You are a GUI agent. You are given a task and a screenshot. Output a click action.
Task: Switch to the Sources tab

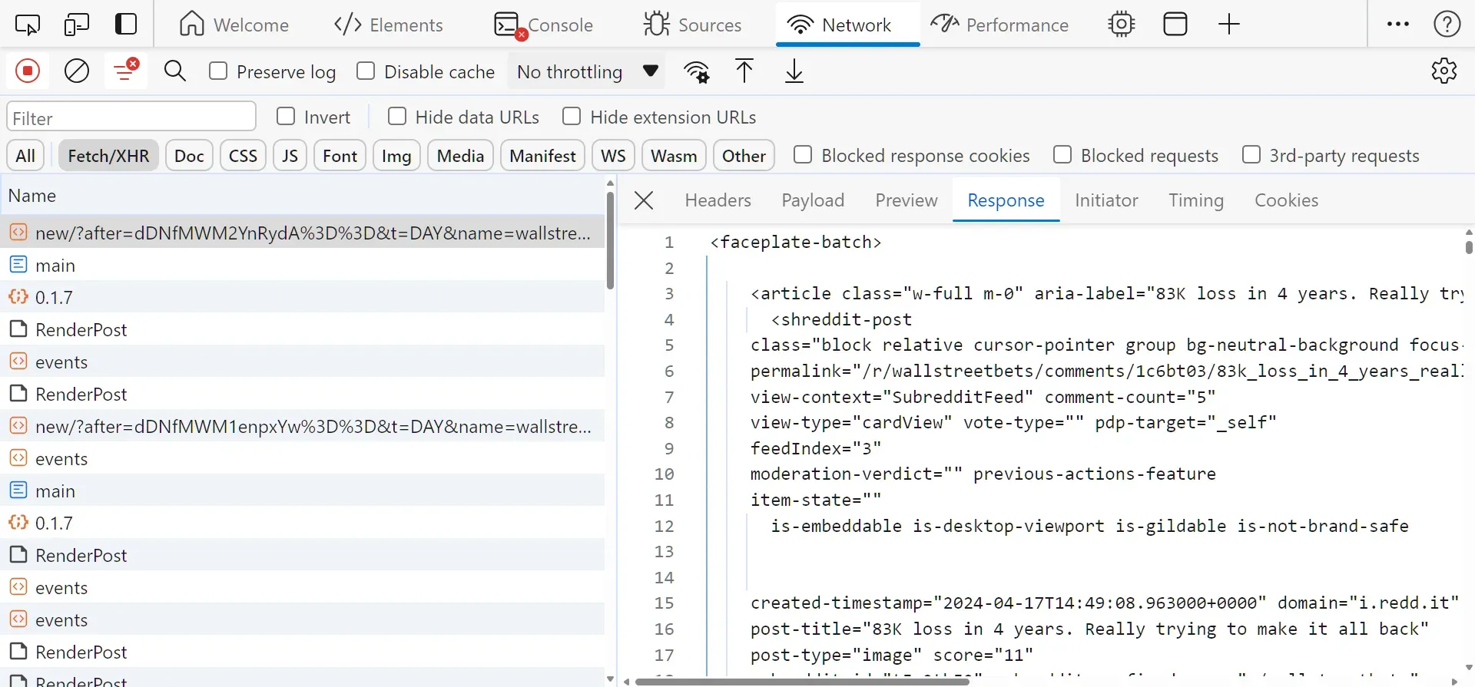point(692,25)
